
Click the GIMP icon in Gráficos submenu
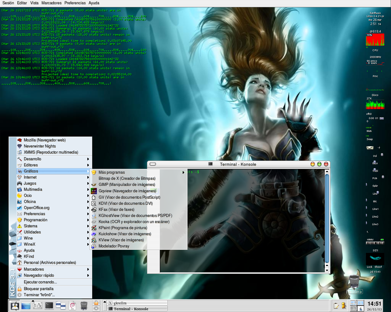coord(94,185)
